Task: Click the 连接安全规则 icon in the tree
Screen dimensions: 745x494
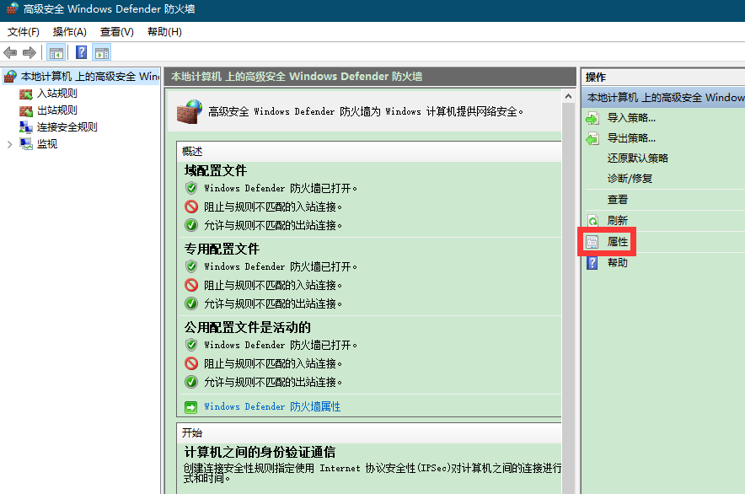Action: 25,127
